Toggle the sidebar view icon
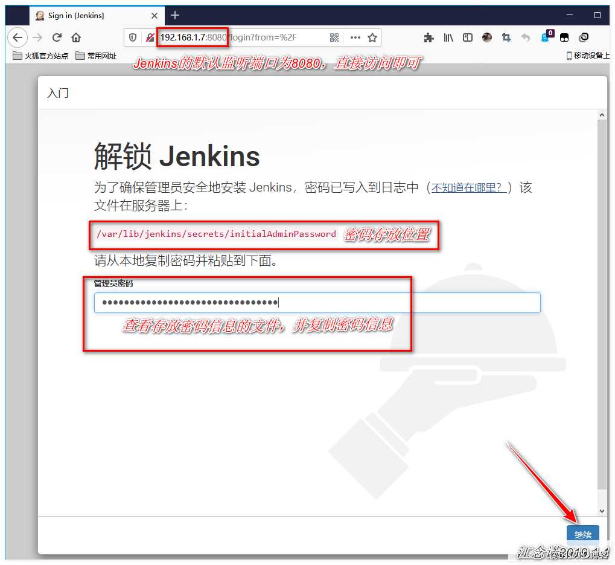615x565 pixels. click(468, 37)
